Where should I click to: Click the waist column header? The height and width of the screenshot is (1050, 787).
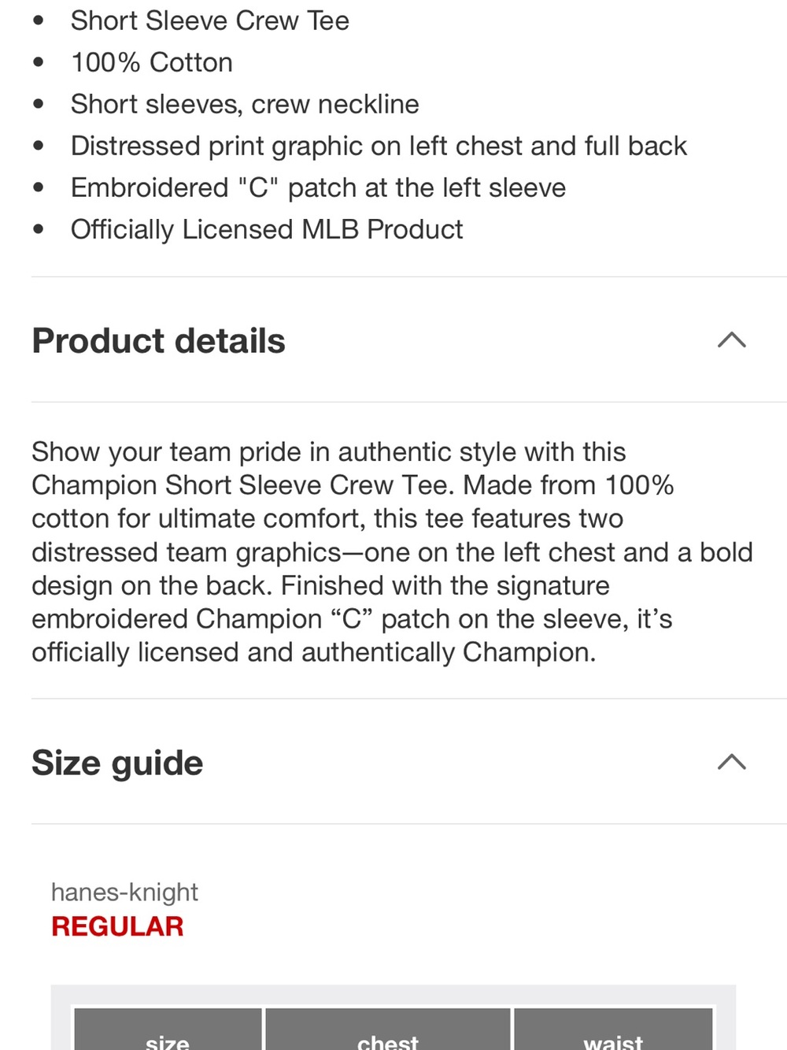613,1032
